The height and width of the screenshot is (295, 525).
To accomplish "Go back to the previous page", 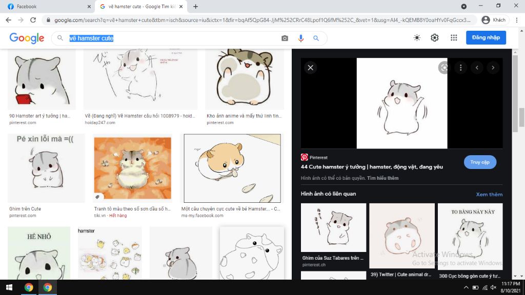I will point(8,20).
